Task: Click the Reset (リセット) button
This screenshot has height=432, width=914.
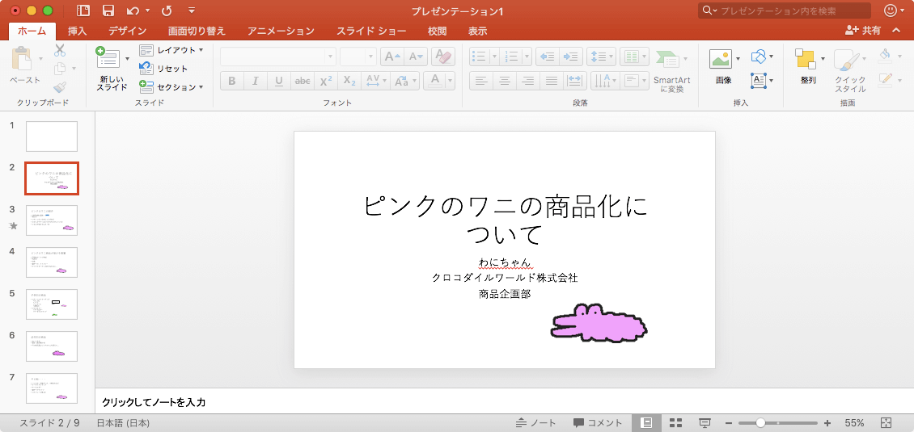Action: (x=164, y=69)
